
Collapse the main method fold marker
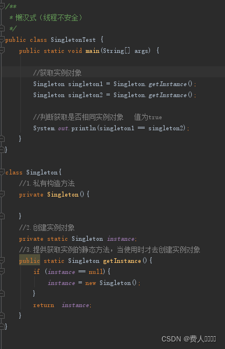click(x=2, y=51)
